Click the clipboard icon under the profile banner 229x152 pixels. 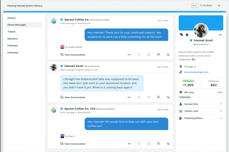point(187,35)
